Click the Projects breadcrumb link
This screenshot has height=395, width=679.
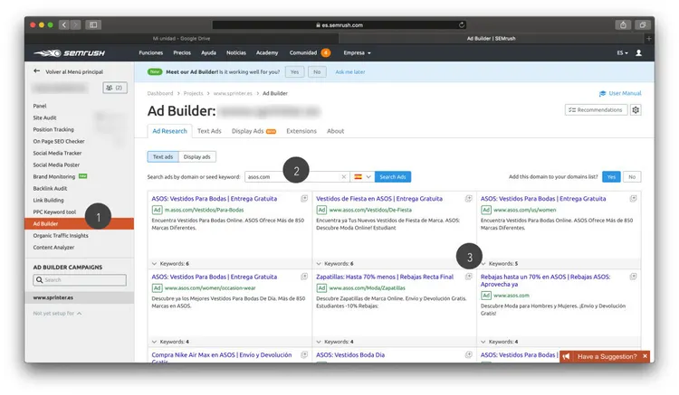[193, 93]
